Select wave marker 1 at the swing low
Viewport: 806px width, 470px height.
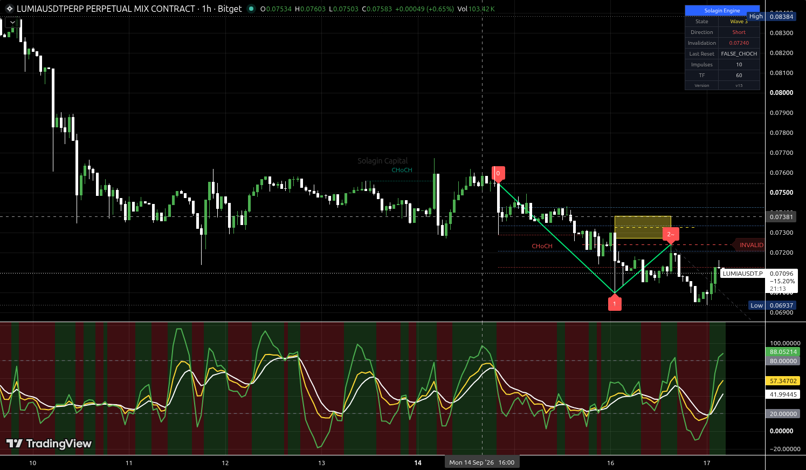coord(615,303)
